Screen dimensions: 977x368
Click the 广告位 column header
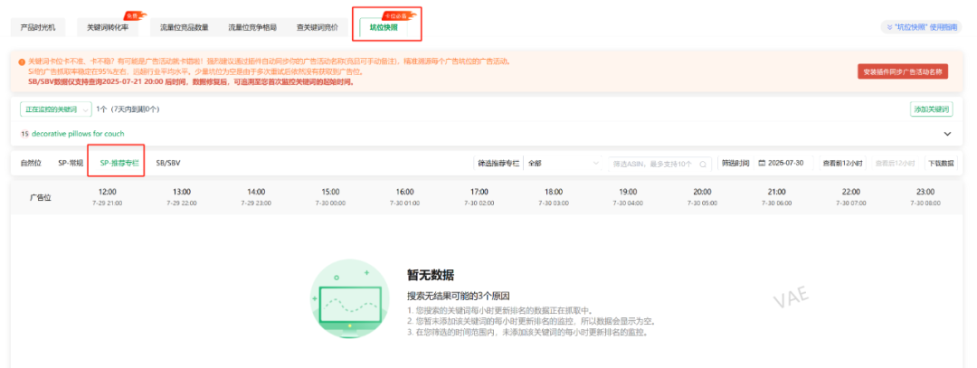click(x=41, y=197)
